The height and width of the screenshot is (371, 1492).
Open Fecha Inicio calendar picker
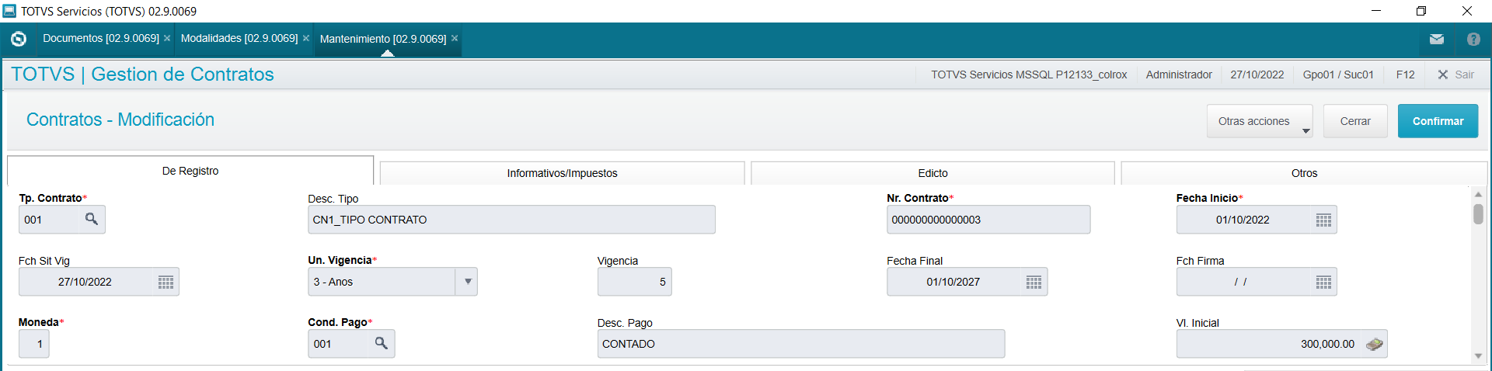tap(1324, 220)
